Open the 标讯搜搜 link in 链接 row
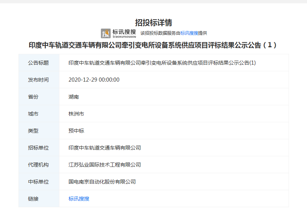The width and height of the screenshot is (307, 219). (x=79, y=199)
